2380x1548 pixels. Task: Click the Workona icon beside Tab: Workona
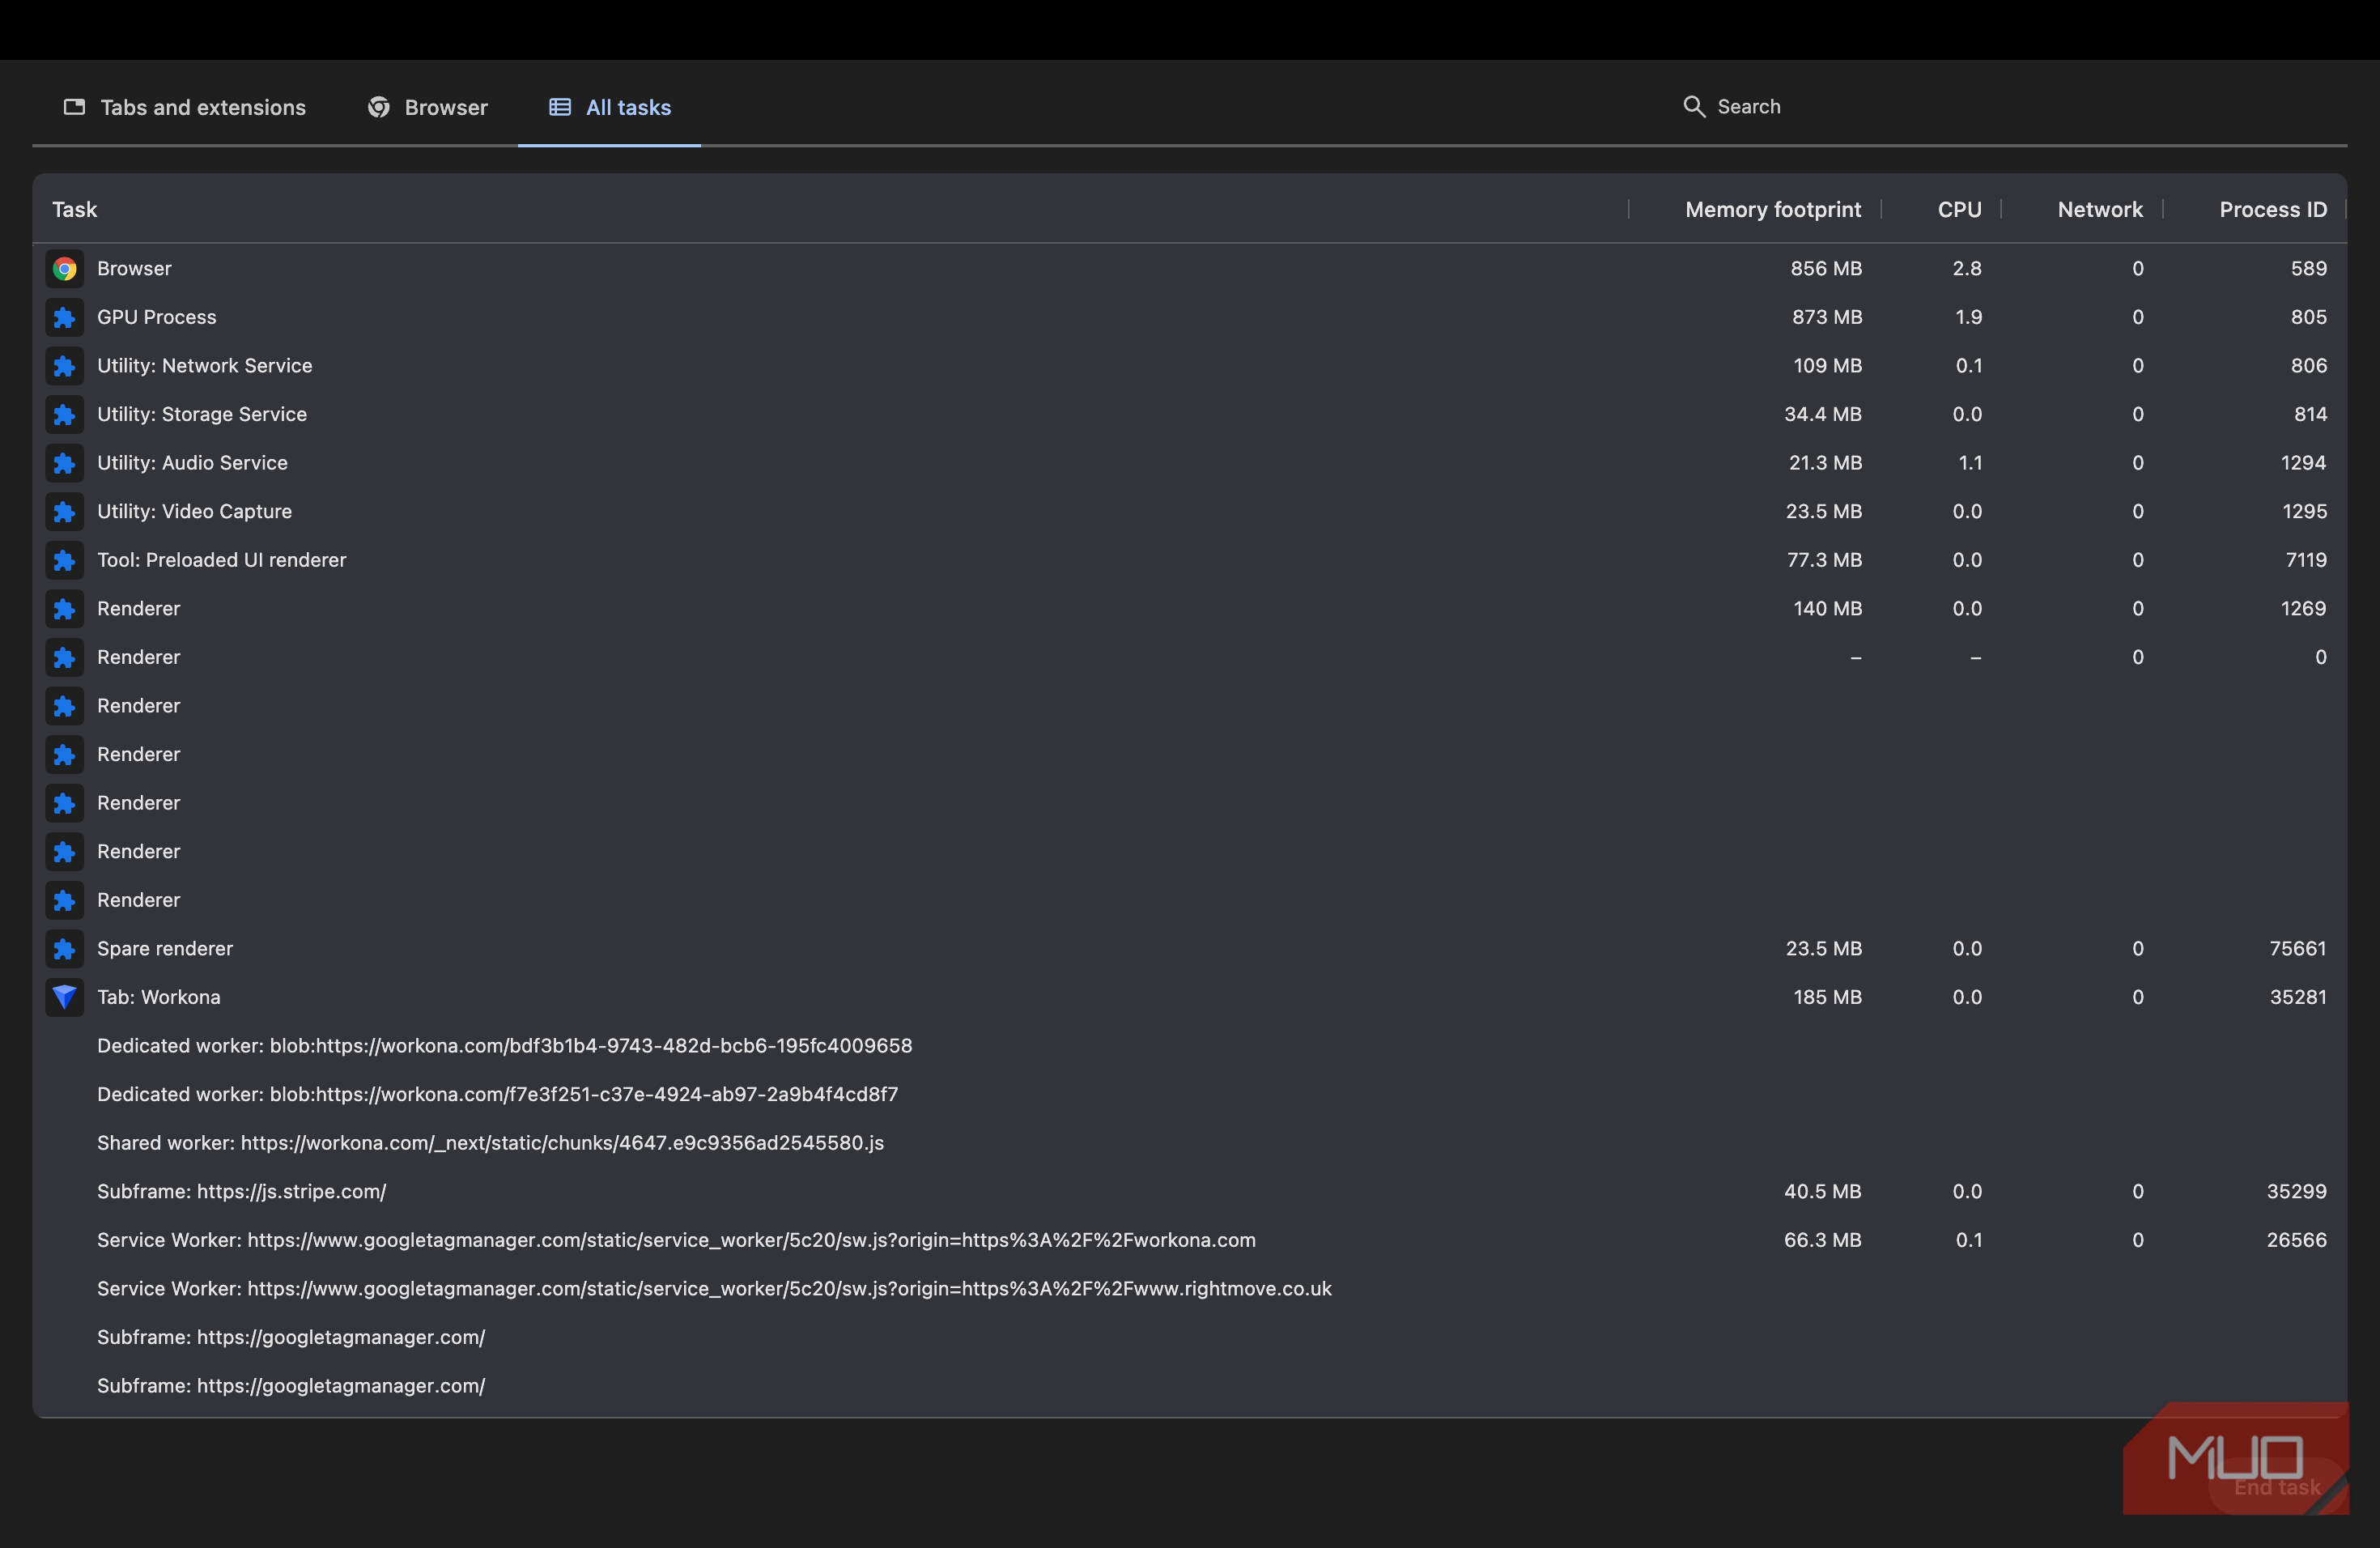pyautogui.click(x=65, y=997)
